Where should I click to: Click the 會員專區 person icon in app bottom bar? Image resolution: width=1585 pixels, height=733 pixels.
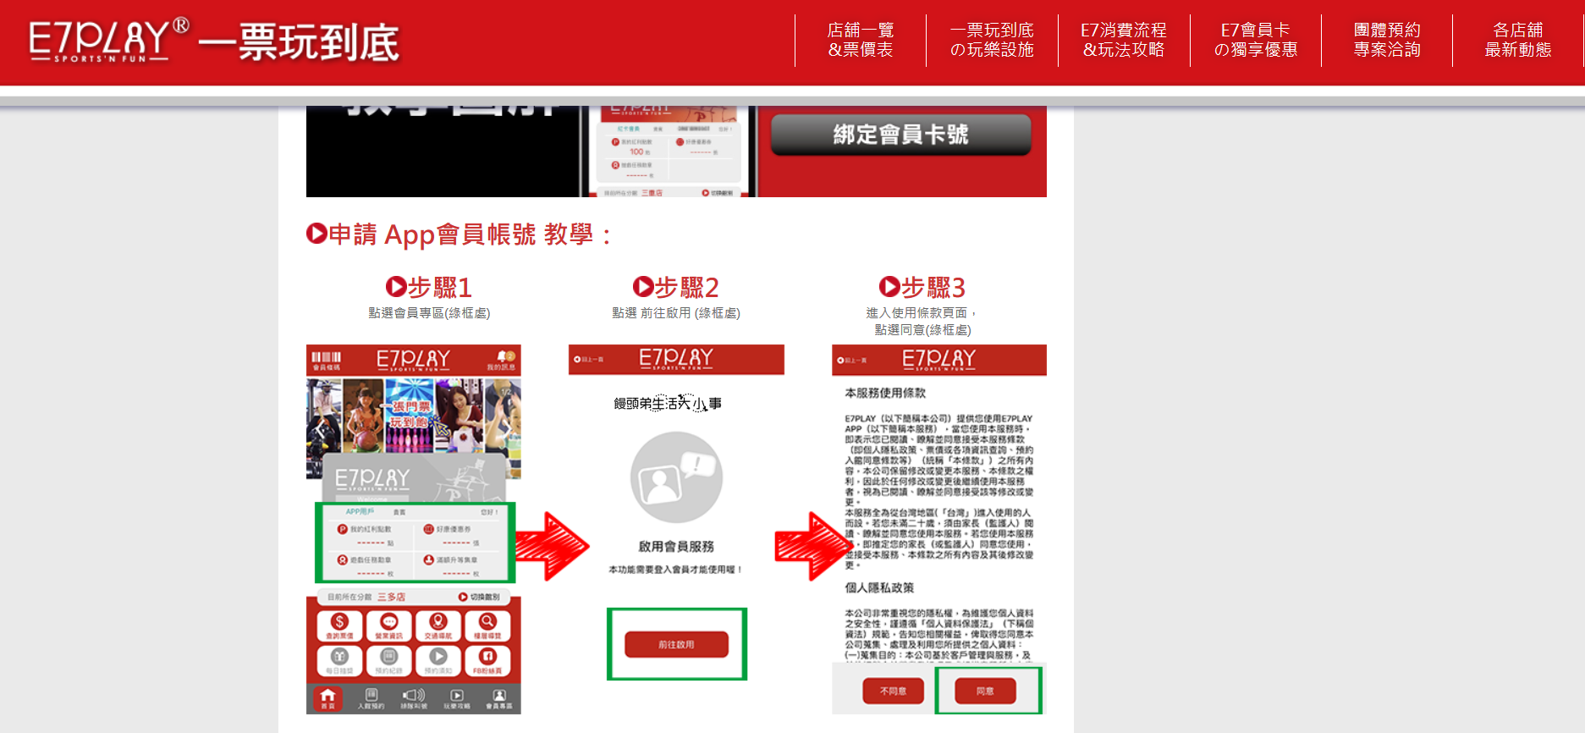[x=499, y=698]
